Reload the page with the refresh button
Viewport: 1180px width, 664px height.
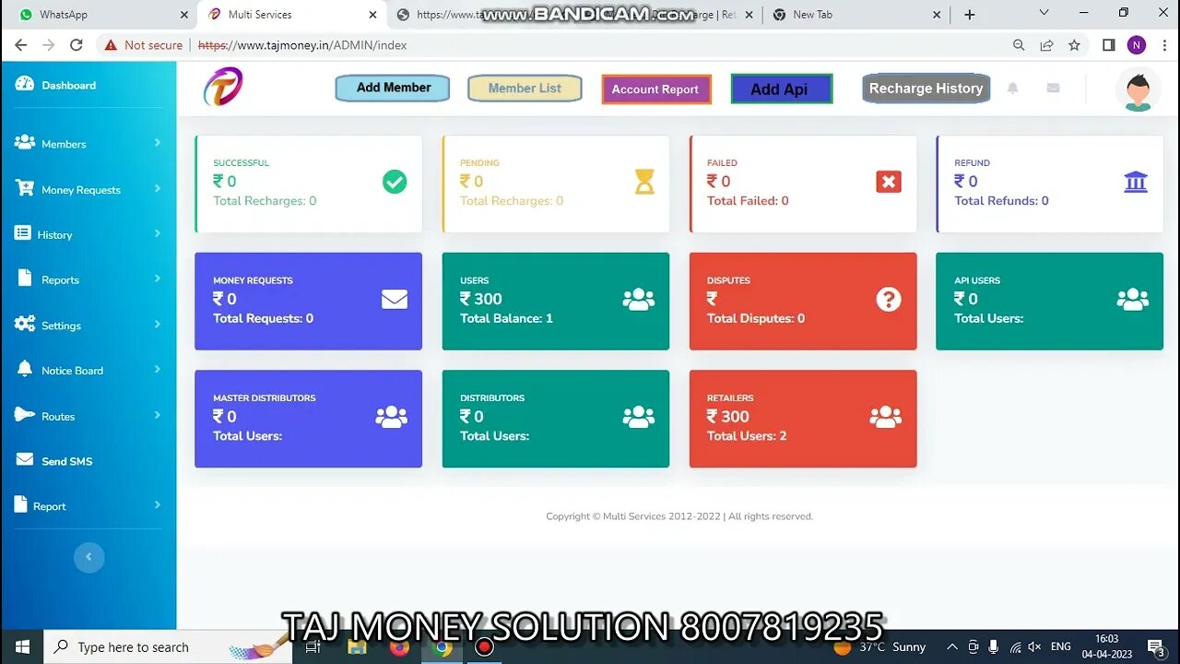click(77, 44)
